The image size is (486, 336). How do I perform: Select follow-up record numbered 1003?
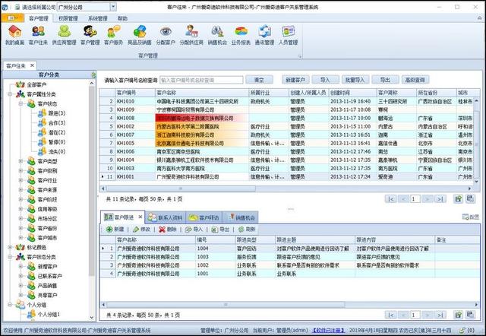(289, 257)
